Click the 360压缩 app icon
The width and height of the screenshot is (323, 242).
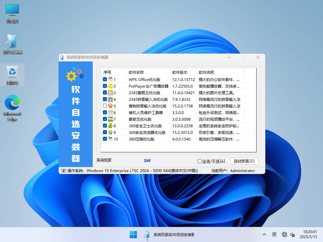(111, 139)
